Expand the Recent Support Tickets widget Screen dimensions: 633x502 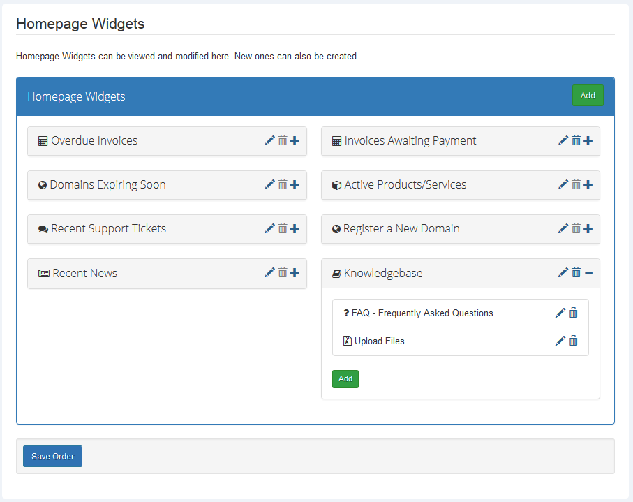[295, 228]
